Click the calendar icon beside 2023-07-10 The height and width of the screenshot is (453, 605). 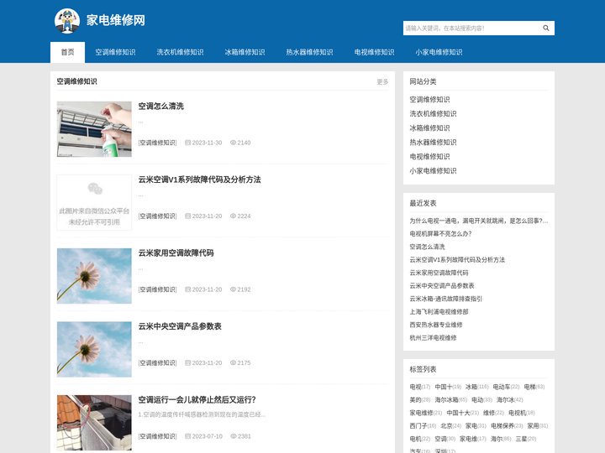[187, 436]
